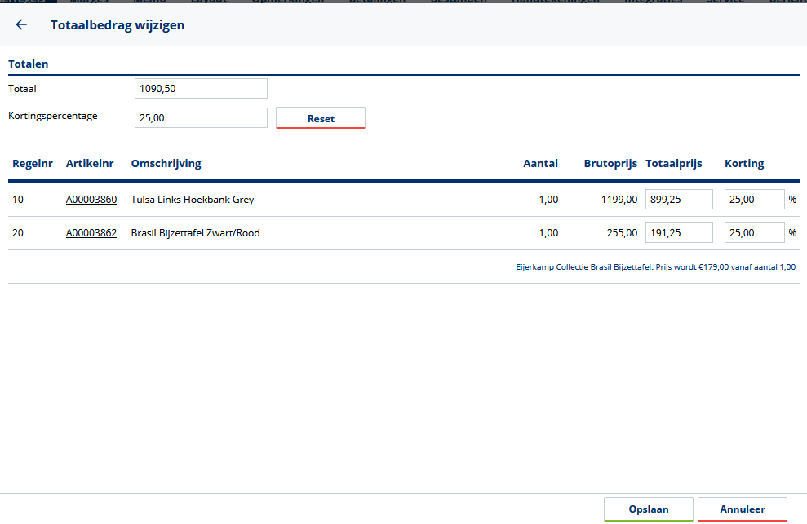Image resolution: width=807 pixels, height=524 pixels.
Task: Open article link A00003862
Action: click(x=91, y=233)
